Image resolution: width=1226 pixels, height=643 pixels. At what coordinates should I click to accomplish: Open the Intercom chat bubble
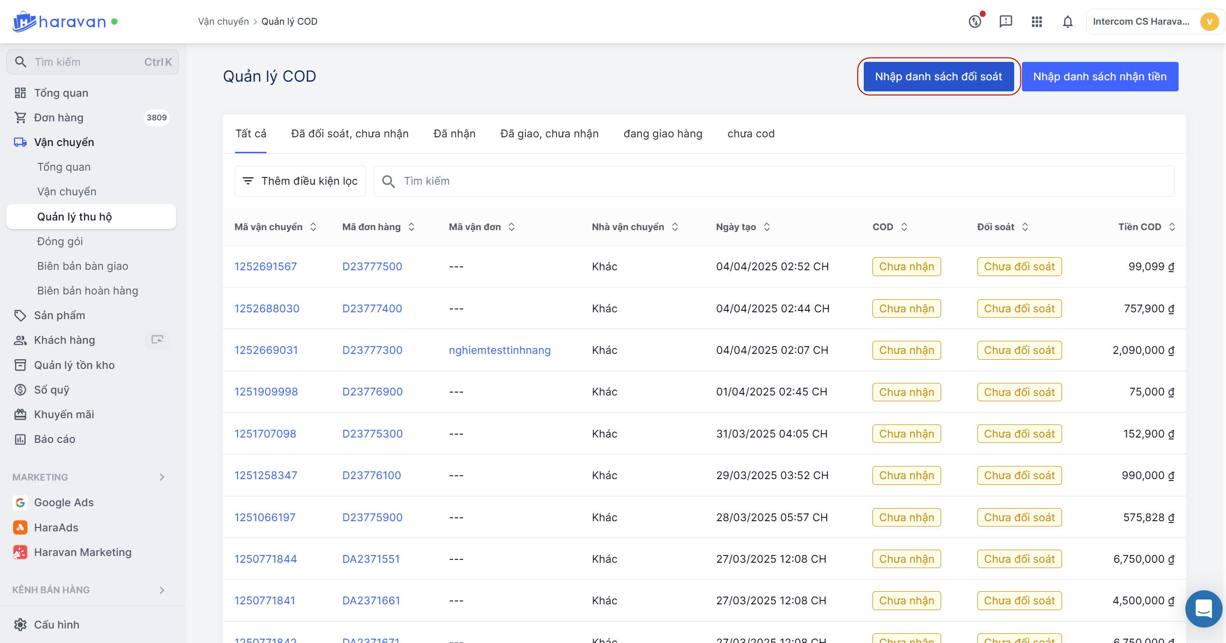[x=1203, y=608]
